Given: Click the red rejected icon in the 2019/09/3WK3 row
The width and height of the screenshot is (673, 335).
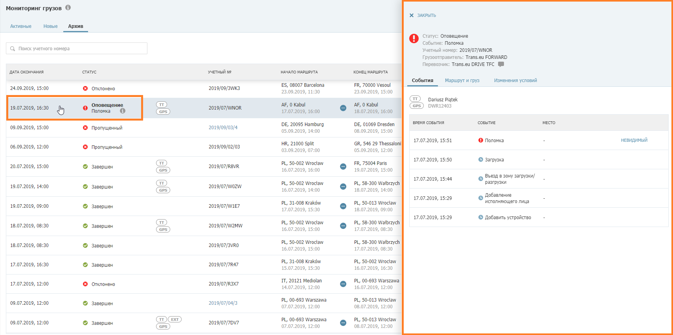Looking at the screenshot, I should tap(85, 88).
